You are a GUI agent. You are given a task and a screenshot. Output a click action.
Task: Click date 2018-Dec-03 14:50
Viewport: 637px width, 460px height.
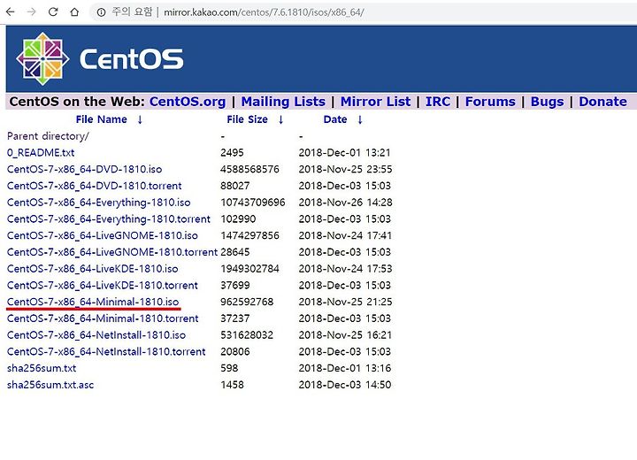point(345,385)
